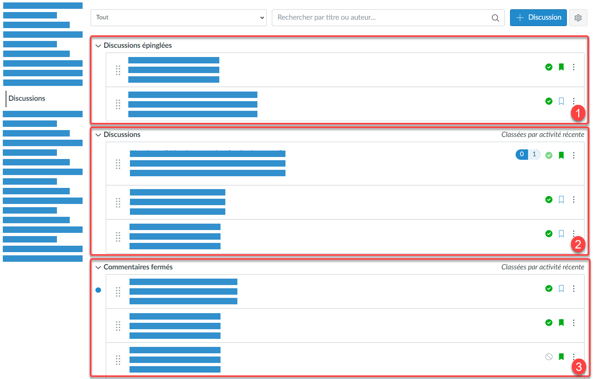593x379 pixels.
Task: Open first discussion title in Commentaires fermés
Action: [183, 282]
